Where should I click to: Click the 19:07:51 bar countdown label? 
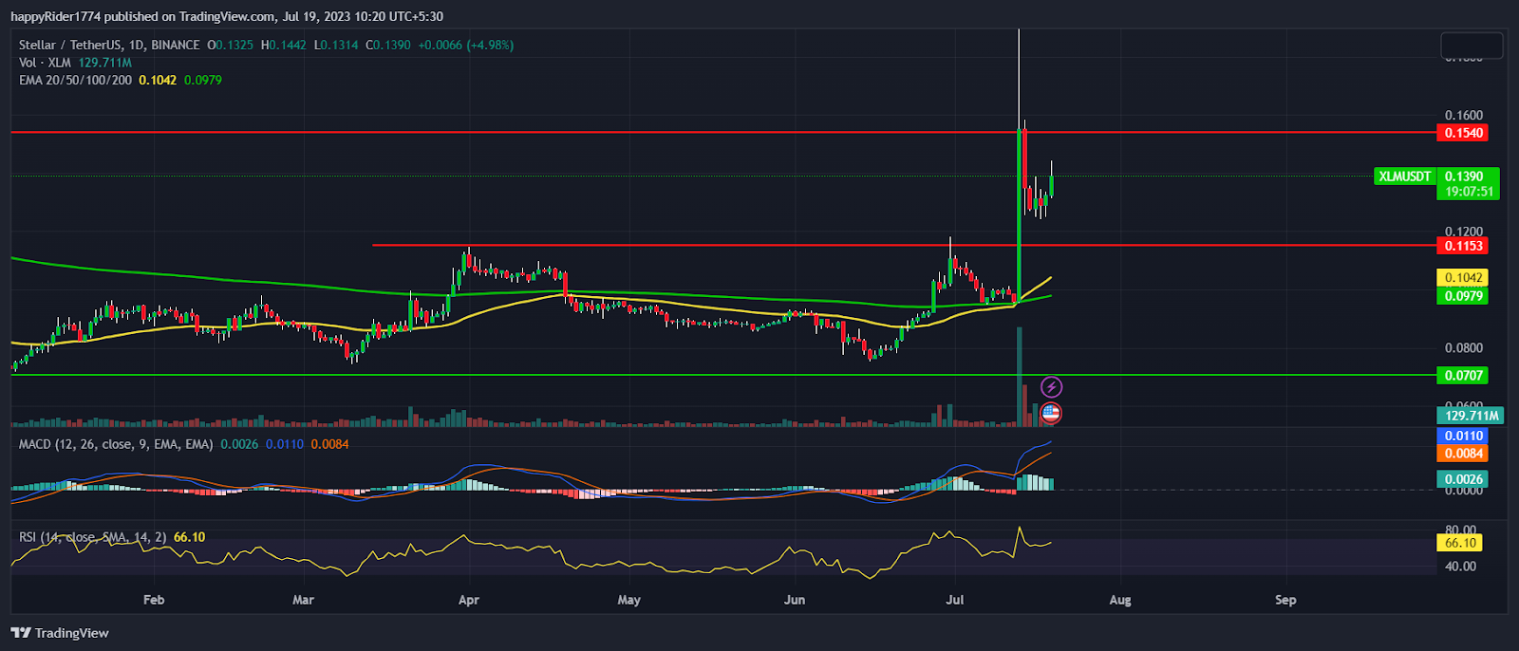pyautogui.click(x=1470, y=192)
